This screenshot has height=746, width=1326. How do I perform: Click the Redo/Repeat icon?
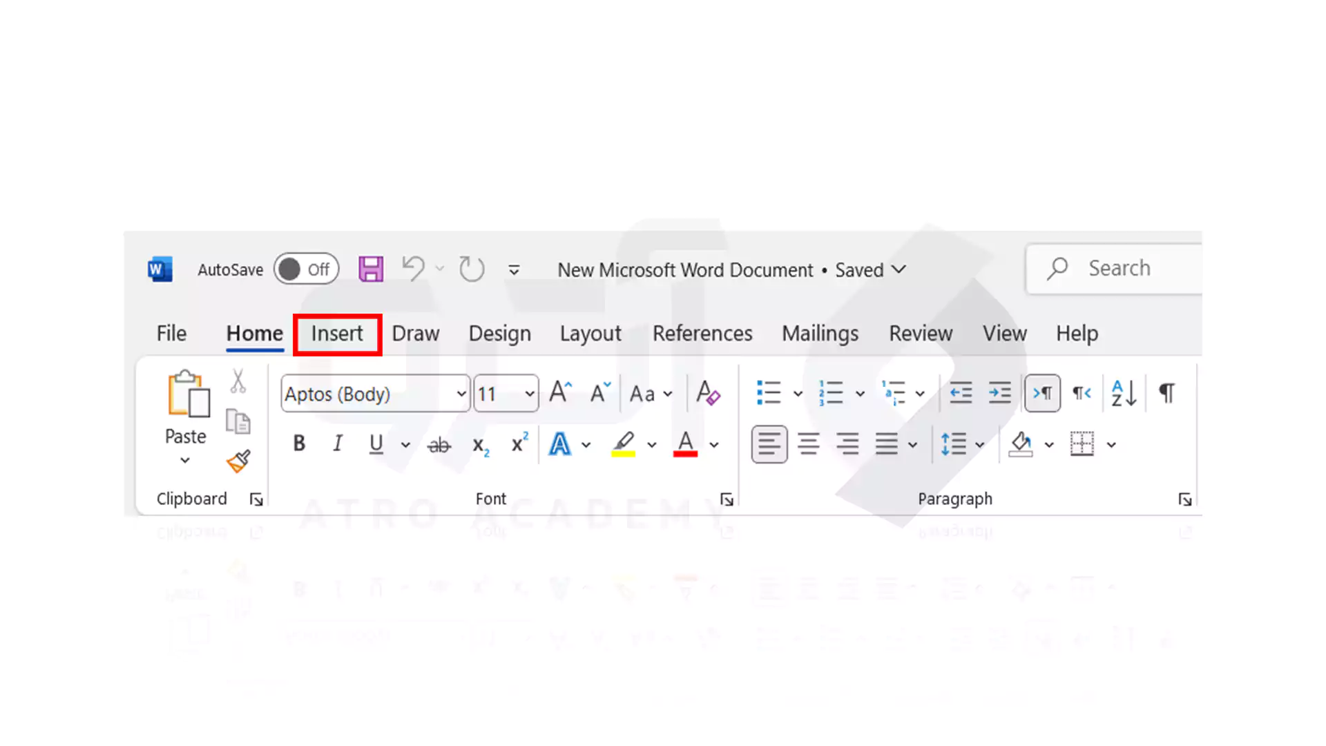472,269
